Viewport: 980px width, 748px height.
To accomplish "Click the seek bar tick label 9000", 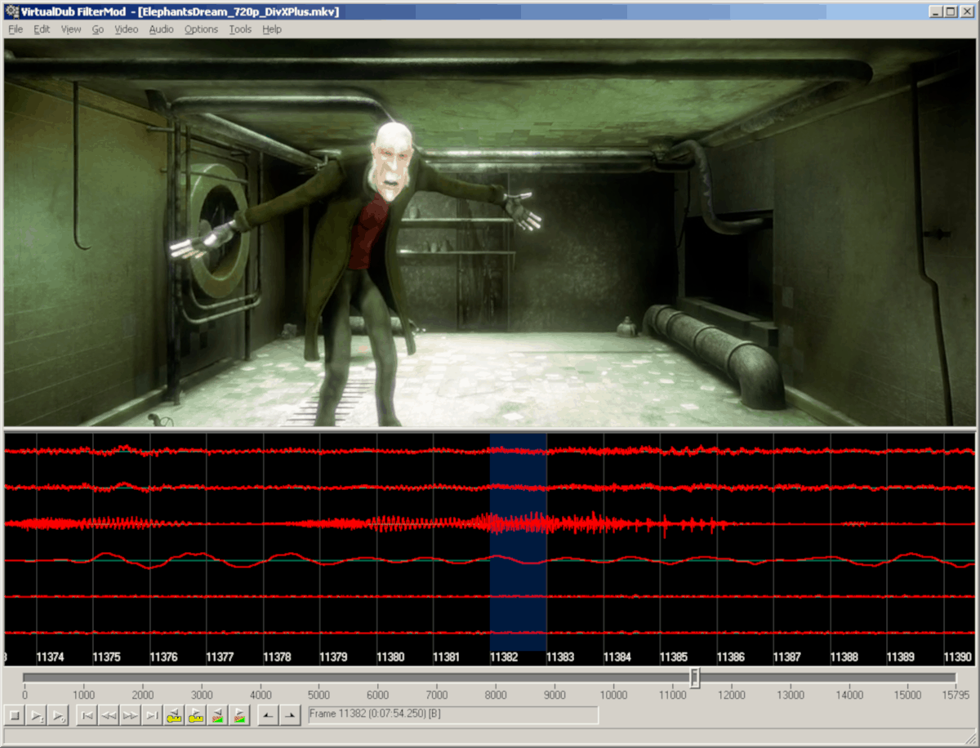I will pos(555,695).
